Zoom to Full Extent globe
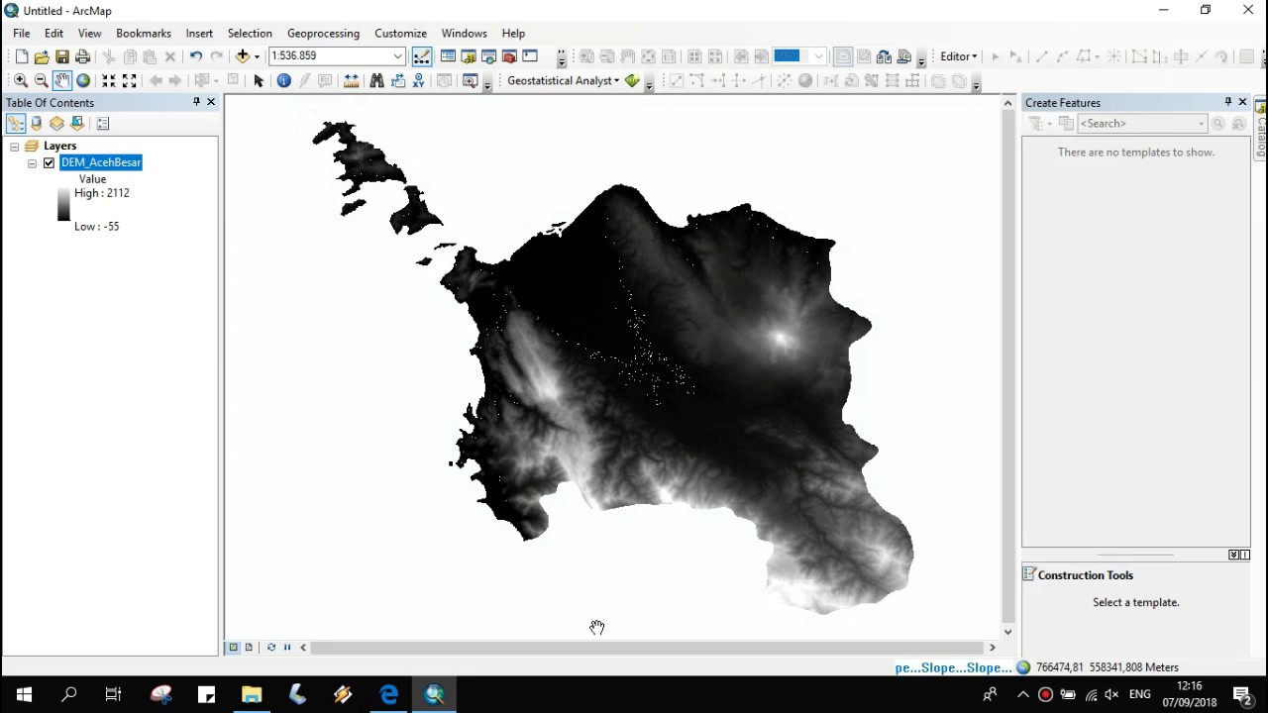Screen dimensions: 1268x713 pos(83,81)
